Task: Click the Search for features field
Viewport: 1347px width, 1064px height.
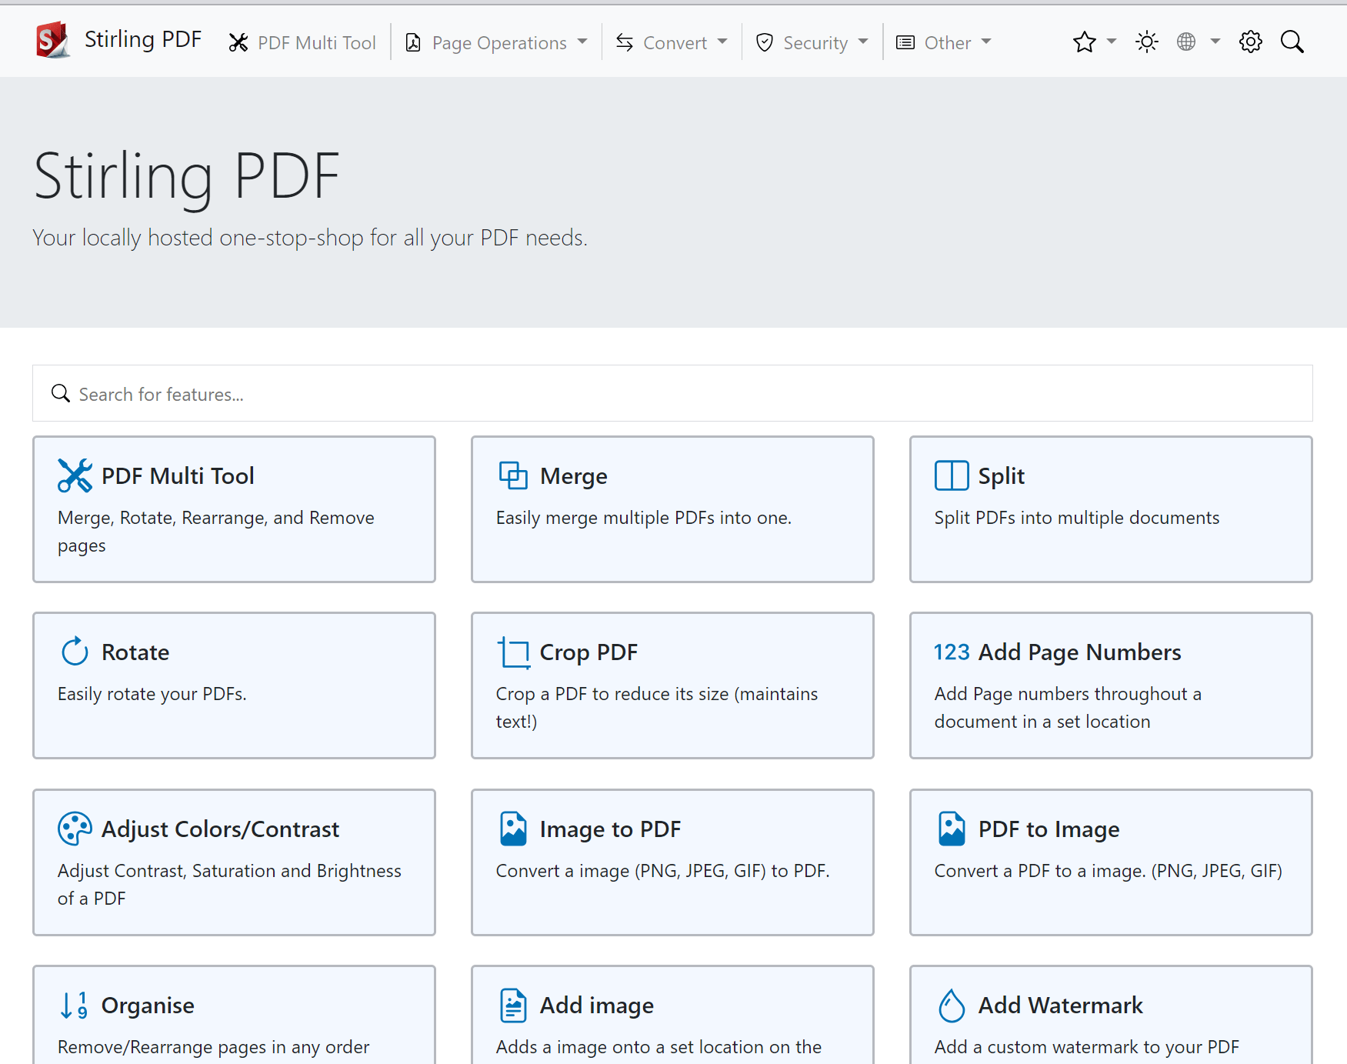Action: pos(672,393)
